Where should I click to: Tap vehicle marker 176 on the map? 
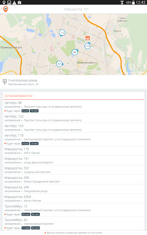[88, 46]
